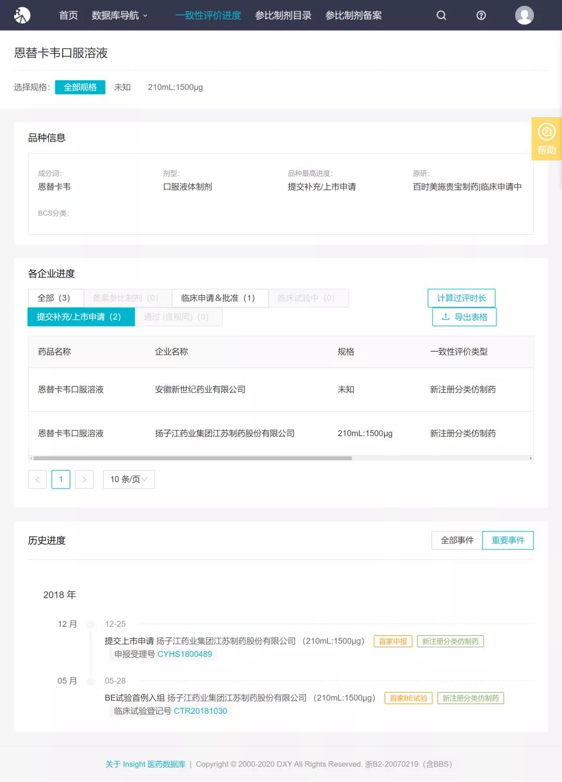The height and width of the screenshot is (782, 562).
Task: Select the 未知 specification option
Action: (x=122, y=87)
